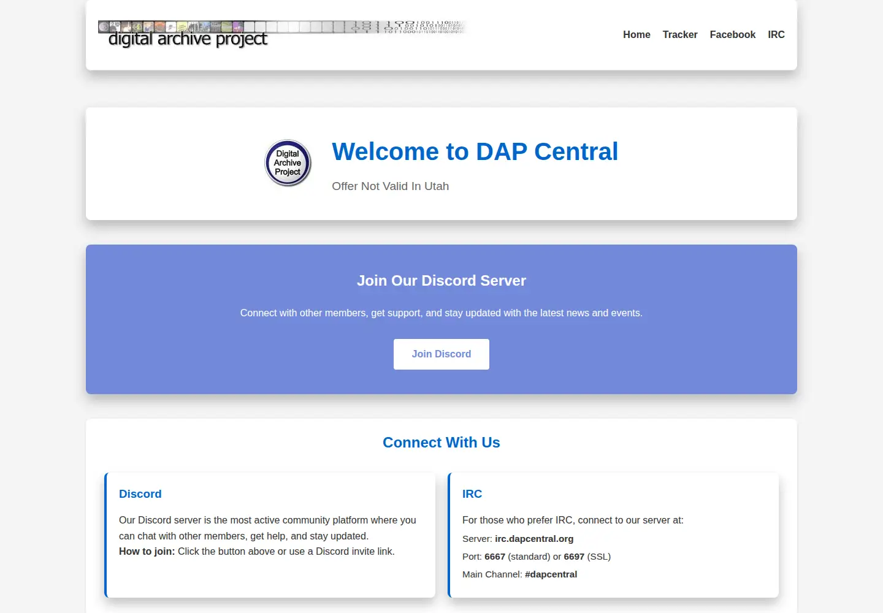
Task: Open the Tracker navigation link
Action: coord(680,35)
